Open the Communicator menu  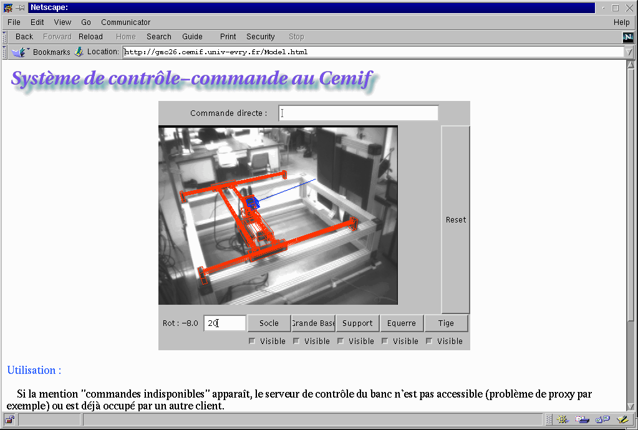point(125,22)
